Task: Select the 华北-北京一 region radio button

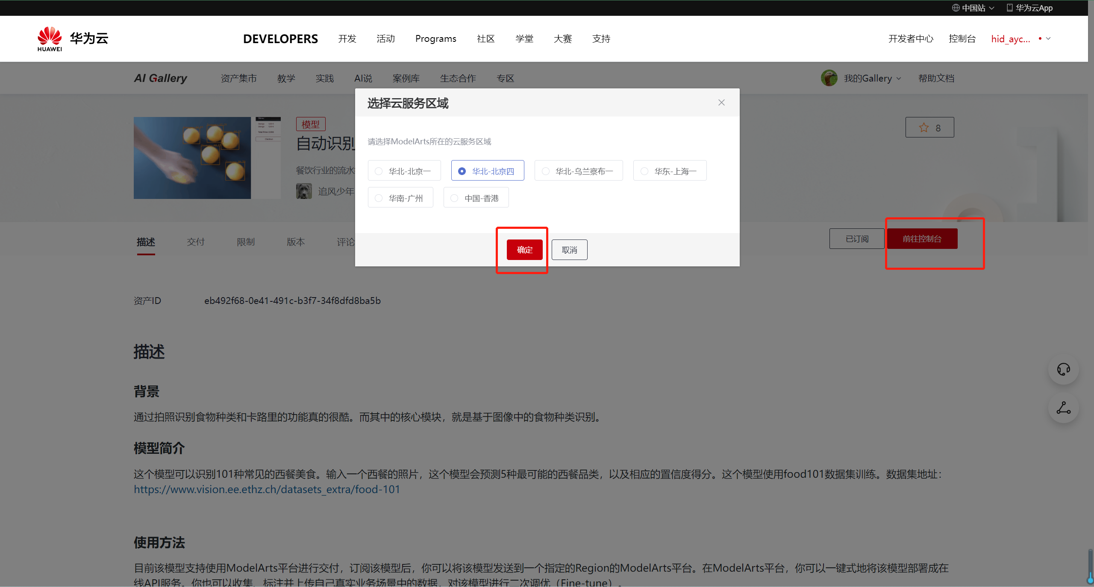Action: coord(379,171)
